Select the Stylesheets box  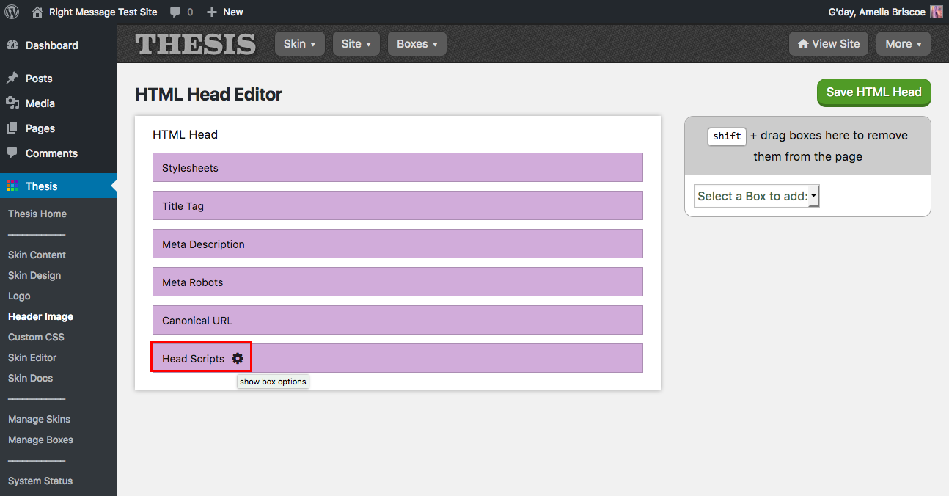[x=397, y=167]
